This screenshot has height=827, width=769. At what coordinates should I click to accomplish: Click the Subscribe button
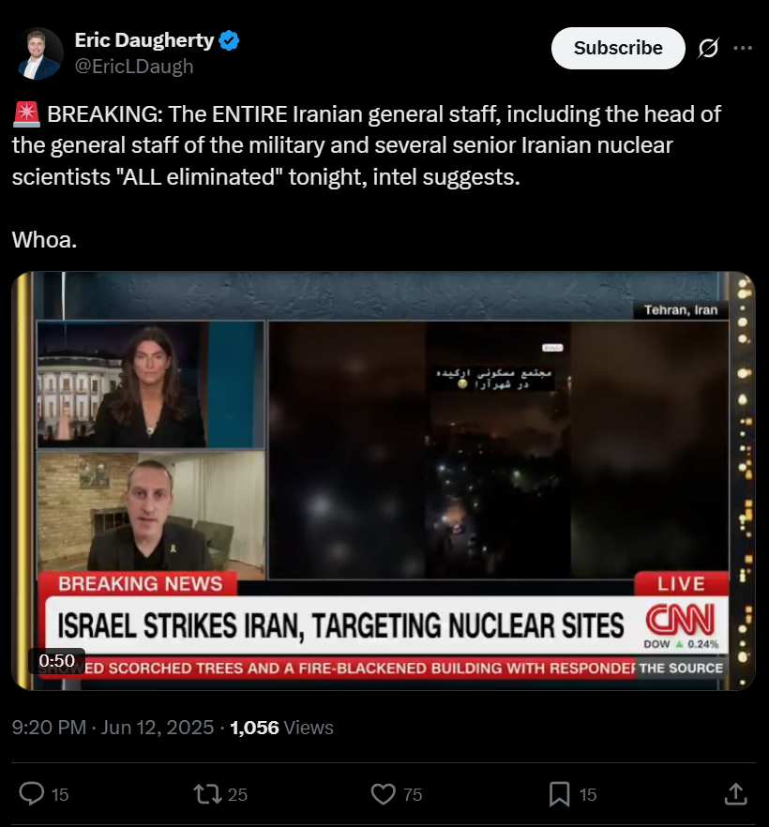coord(618,48)
